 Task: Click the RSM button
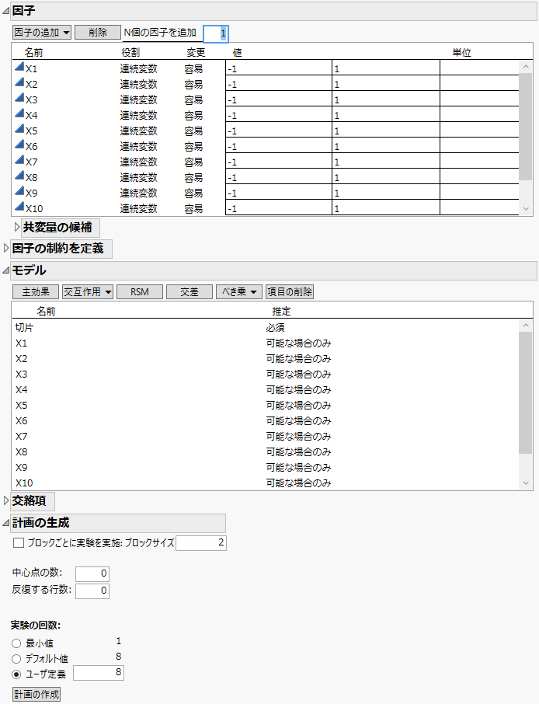click(x=140, y=292)
